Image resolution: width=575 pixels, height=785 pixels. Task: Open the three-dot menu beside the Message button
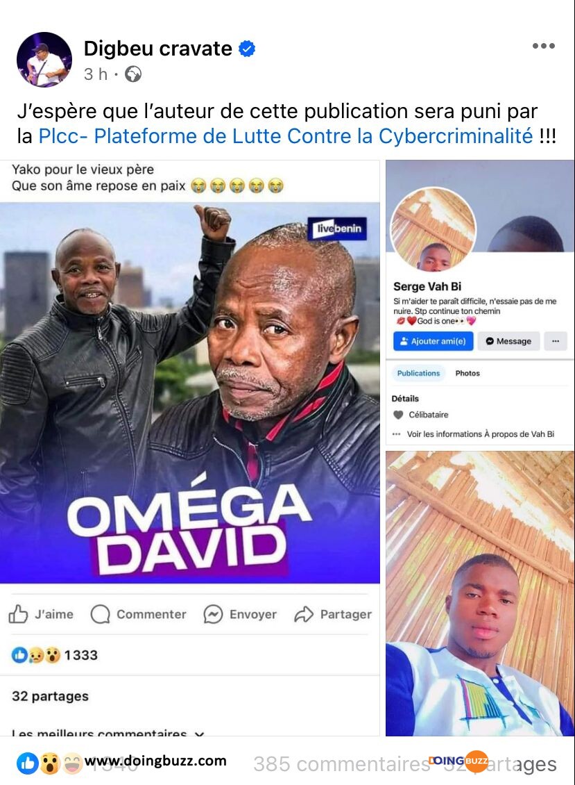coord(556,341)
